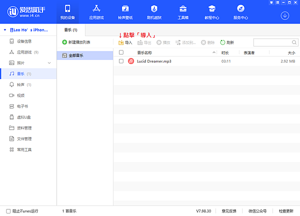300x216 pixels.
Task: Select the Lucid Dreamer.mp3 file name
Action: (154, 61)
